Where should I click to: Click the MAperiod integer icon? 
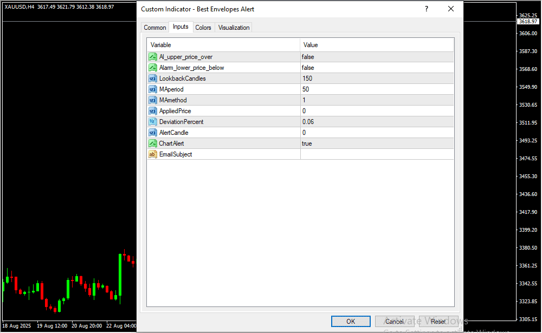tap(152, 89)
